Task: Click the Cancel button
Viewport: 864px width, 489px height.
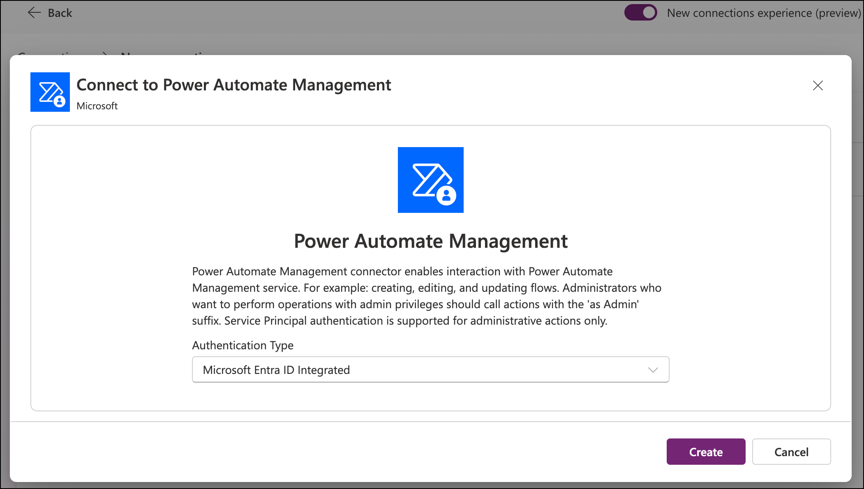Action: tap(791, 452)
